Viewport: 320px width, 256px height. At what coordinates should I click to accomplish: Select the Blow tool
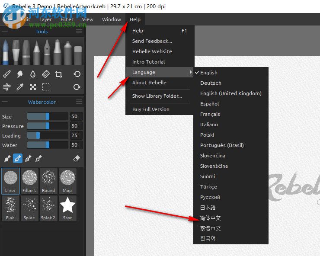click(x=7, y=87)
